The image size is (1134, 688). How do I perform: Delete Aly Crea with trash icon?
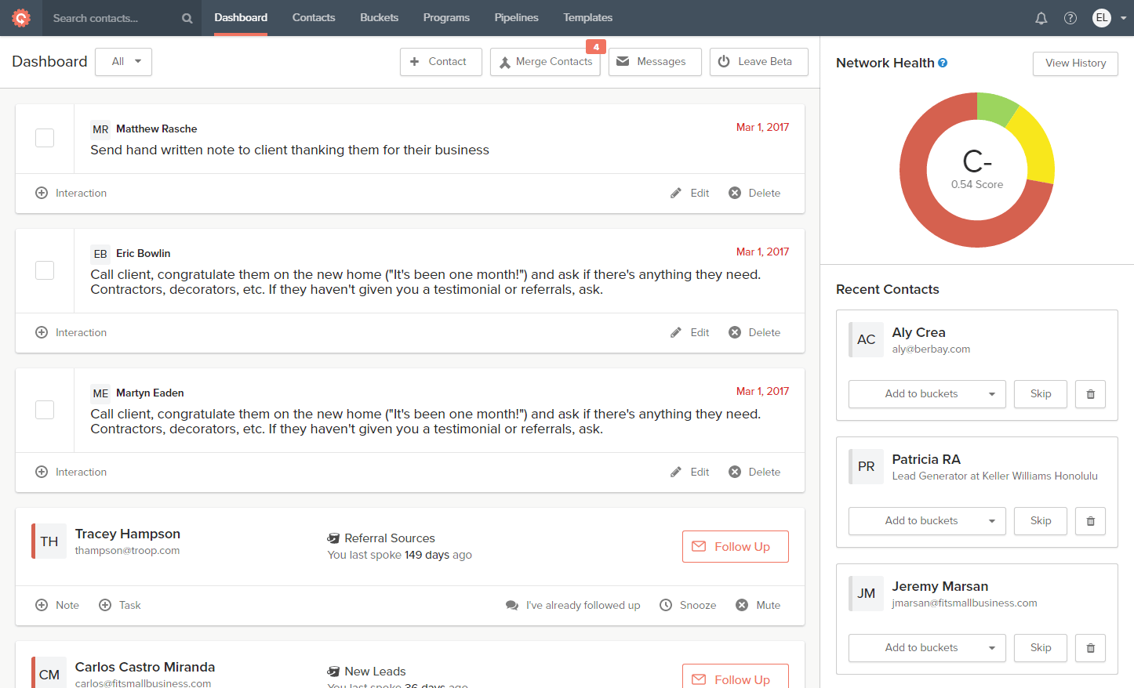point(1090,394)
